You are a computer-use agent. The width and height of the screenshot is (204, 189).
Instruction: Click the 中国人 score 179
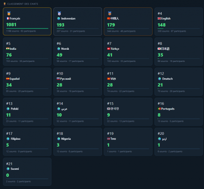111,25
